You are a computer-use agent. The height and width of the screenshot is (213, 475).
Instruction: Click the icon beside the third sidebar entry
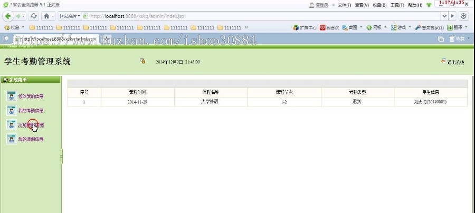point(12,125)
